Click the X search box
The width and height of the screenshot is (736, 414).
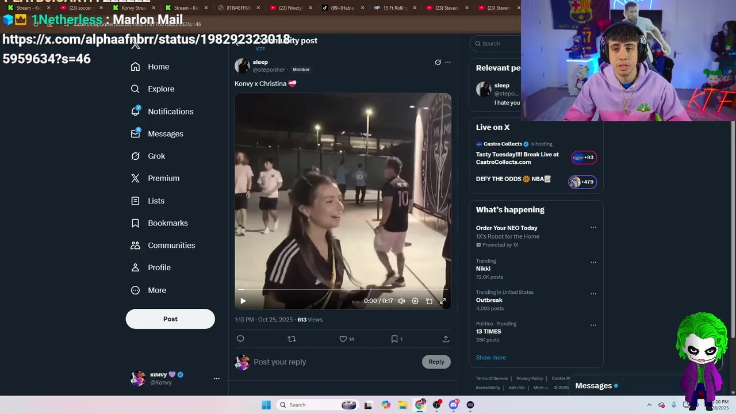(x=496, y=44)
